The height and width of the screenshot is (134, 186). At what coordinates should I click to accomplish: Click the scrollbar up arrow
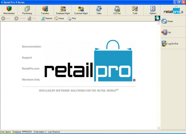(x=159, y=23)
